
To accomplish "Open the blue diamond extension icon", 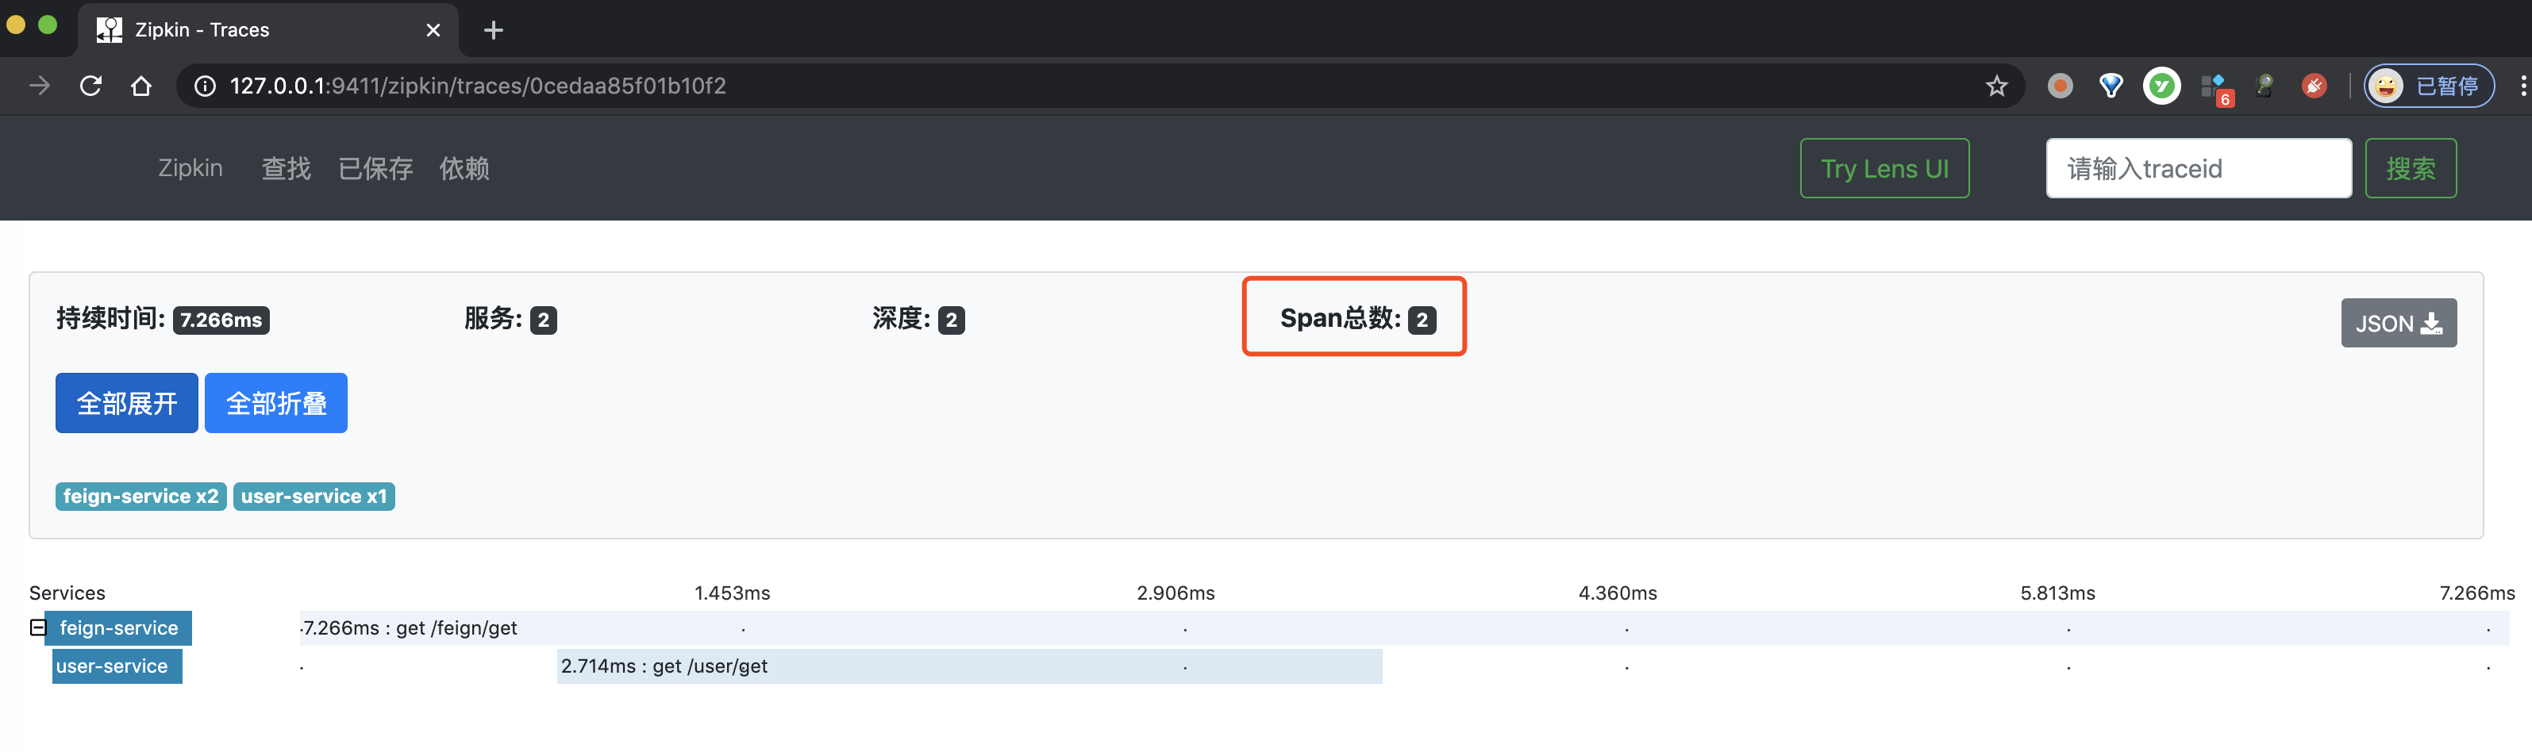I will pyautogui.click(x=2111, y=86).
